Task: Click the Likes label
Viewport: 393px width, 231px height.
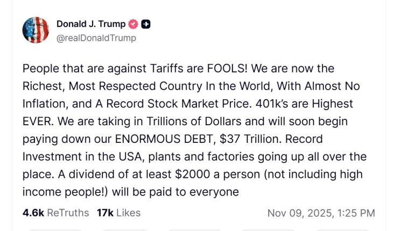Action: [x=128, y=213]
